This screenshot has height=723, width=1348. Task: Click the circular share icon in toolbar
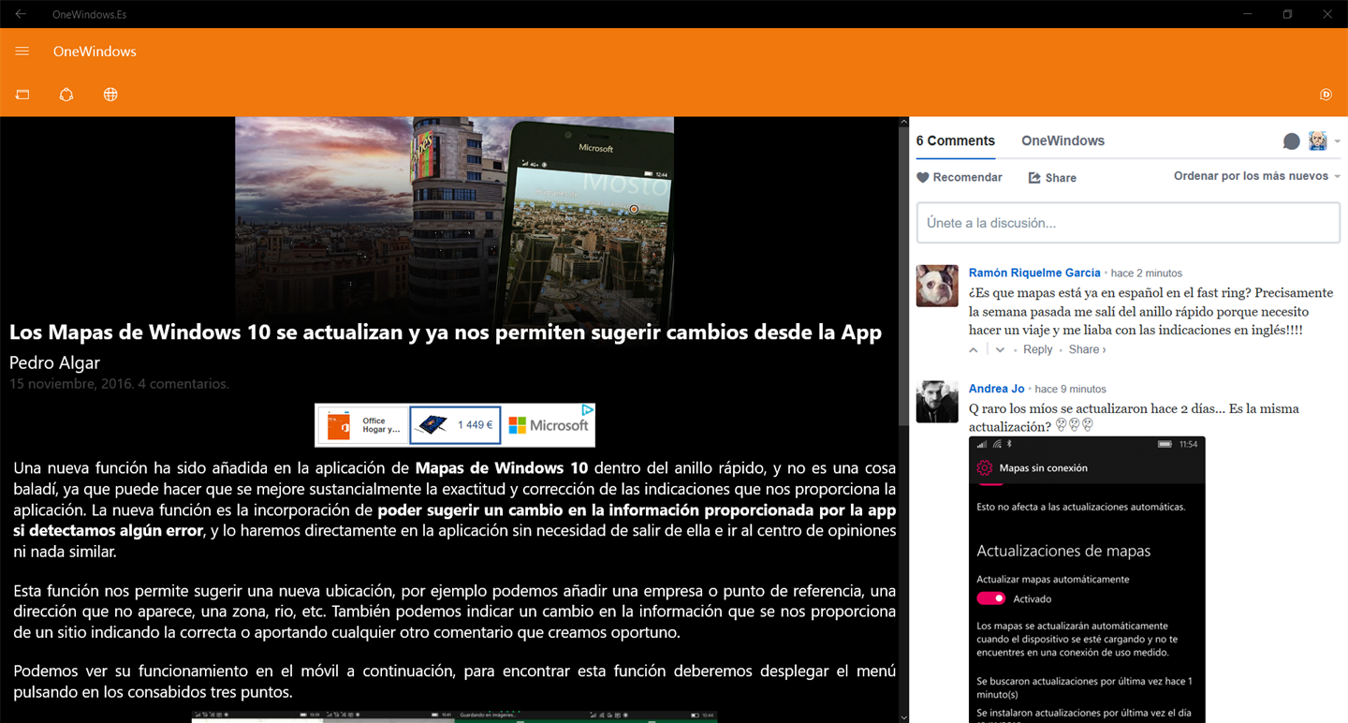[x=66, y=95]
